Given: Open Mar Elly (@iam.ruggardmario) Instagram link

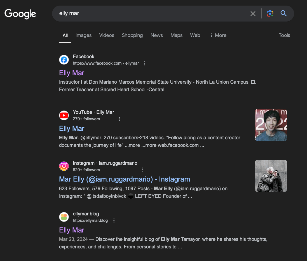Looking at the screenshot, I should 125,179.
